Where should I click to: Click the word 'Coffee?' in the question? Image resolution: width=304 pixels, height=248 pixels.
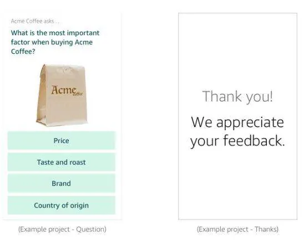pyautogui.click(x=23, y=52)
